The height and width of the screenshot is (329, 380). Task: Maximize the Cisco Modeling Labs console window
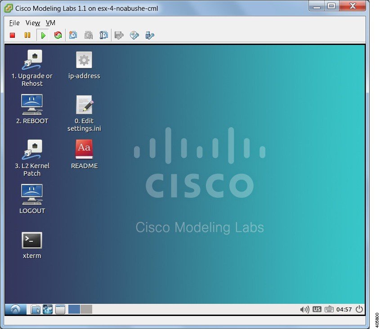point(332,6)
